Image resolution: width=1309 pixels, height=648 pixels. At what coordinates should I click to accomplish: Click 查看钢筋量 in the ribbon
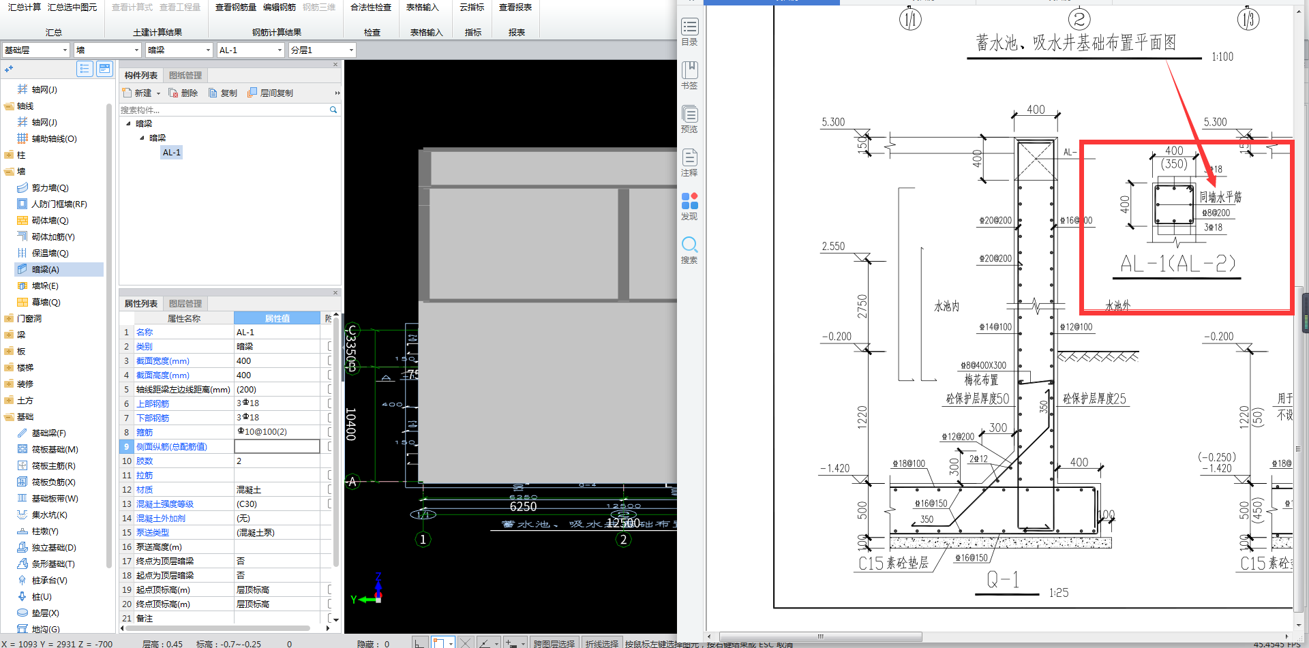[x=236, y=7]
